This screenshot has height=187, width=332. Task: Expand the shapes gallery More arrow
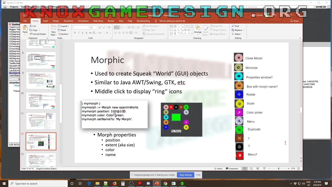click(x=192, y=34)
